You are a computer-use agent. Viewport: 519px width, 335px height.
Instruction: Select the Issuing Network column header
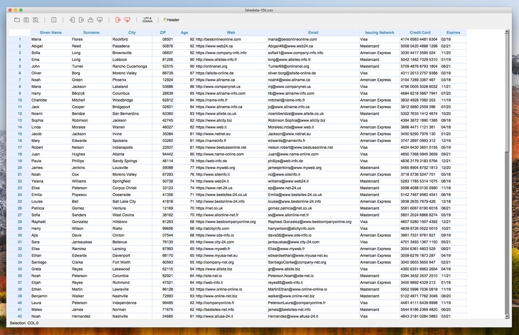[x=379, y=32]
